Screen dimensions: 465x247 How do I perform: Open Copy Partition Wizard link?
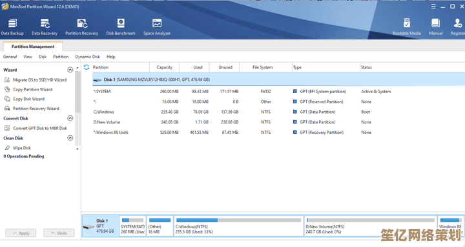click(33, 89)
